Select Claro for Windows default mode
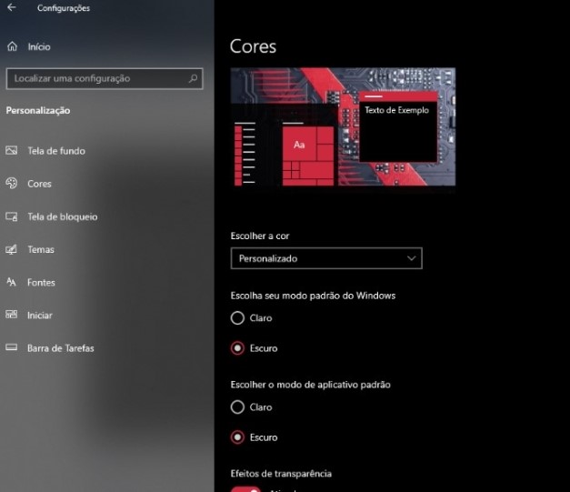This screenshot has height=492, width=570. 237,318
